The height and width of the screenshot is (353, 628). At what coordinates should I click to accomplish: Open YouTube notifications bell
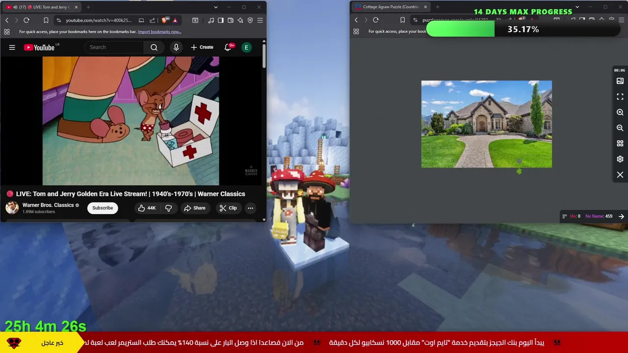click(228, 47)
